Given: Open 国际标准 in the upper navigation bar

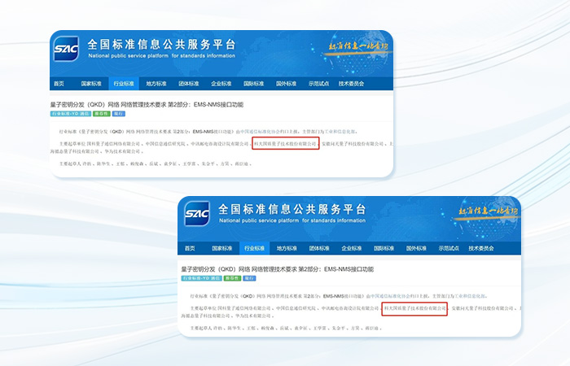Looking at the screenshot, I should 254,84.
